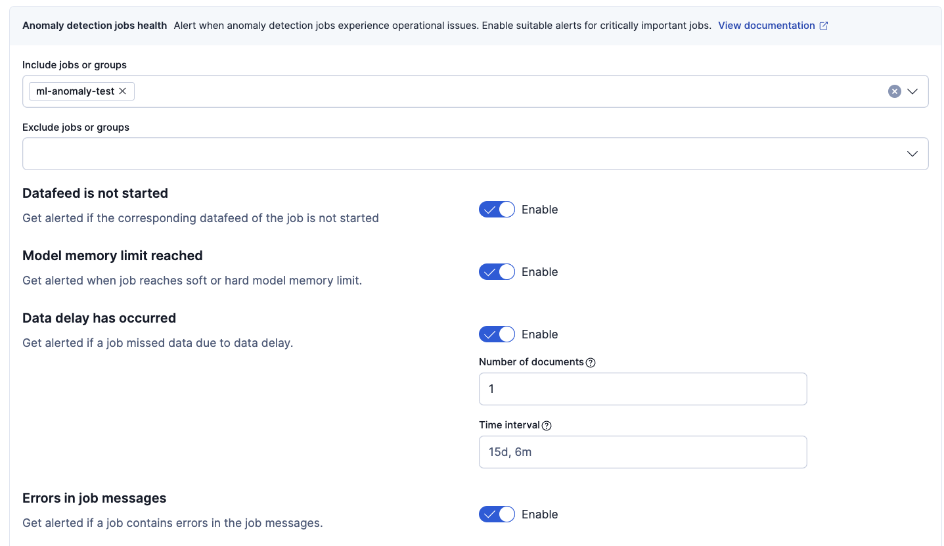Click the Anomaly detection jobs health heading
Viewport: 944px width, 546px height.
click(94, 25)
